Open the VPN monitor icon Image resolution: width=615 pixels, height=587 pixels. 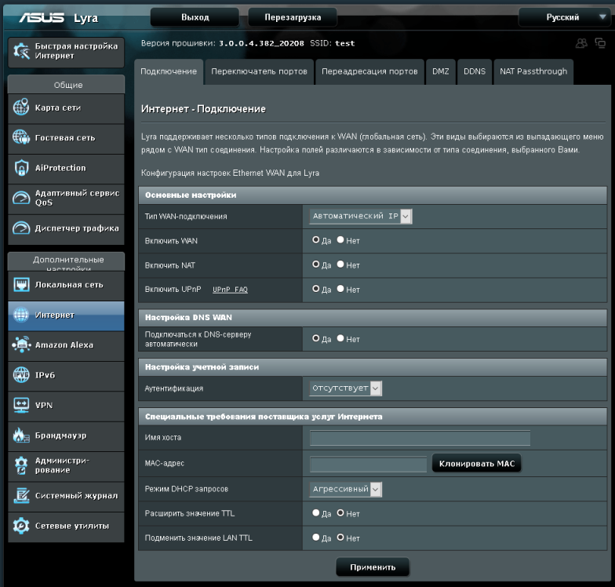click(x=21, y=405)
